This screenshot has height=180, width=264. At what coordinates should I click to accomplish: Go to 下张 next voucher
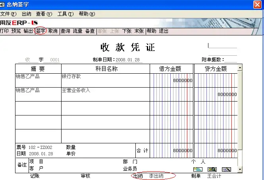127,31
